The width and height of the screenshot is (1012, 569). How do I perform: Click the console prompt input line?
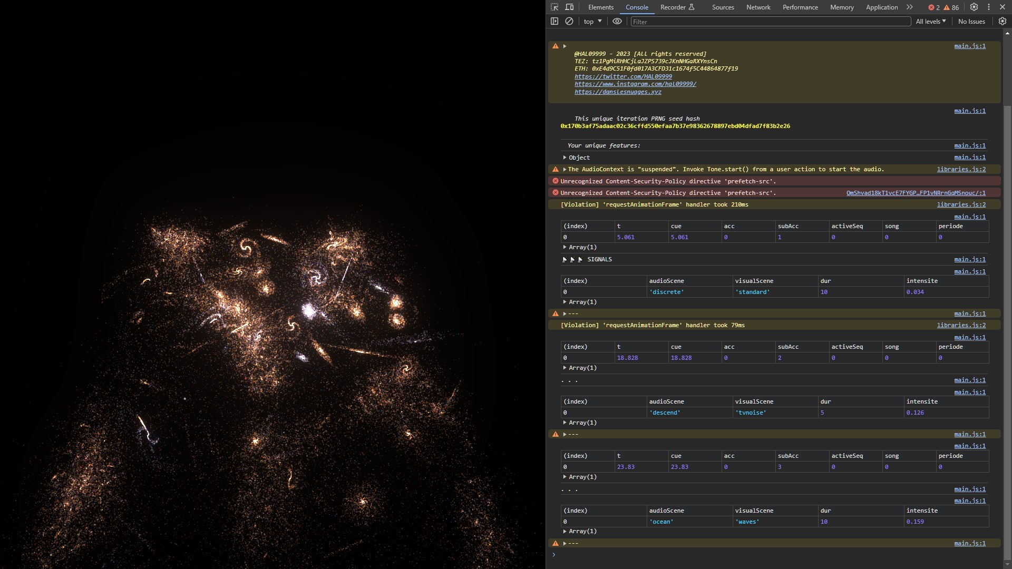pyautogui.click(x=775, y=555)
